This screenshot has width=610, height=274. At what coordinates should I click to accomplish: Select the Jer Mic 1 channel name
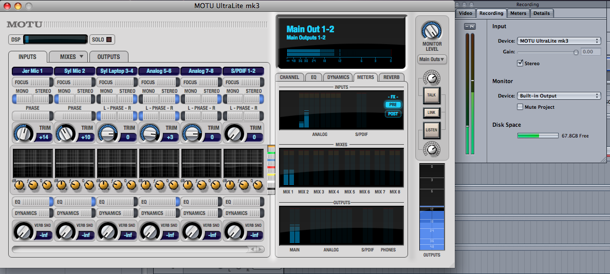click(33, 71)
